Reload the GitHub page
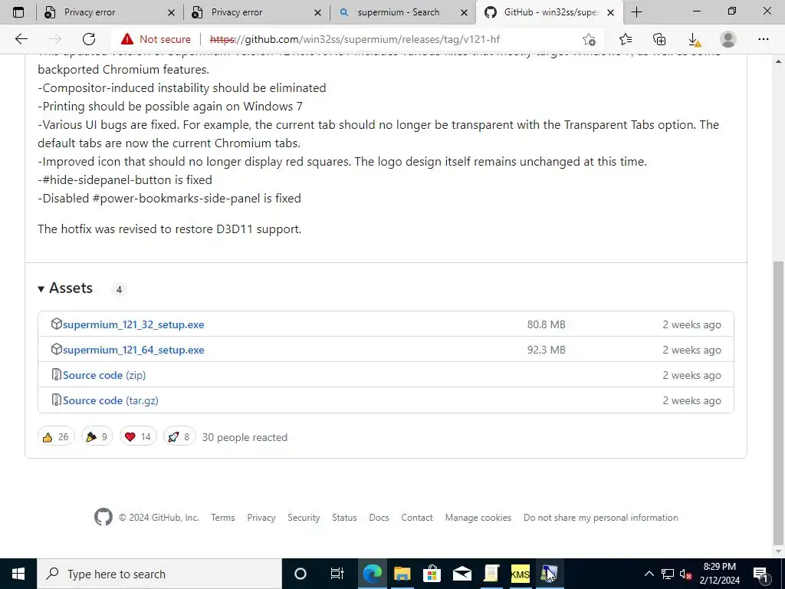 (x=89, y=39)
